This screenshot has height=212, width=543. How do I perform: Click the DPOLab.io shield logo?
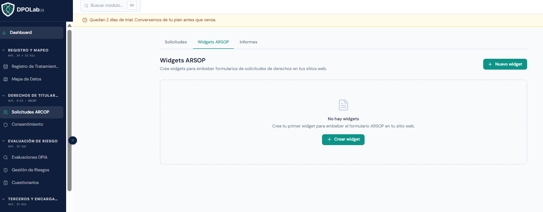[x=8, y=9]
